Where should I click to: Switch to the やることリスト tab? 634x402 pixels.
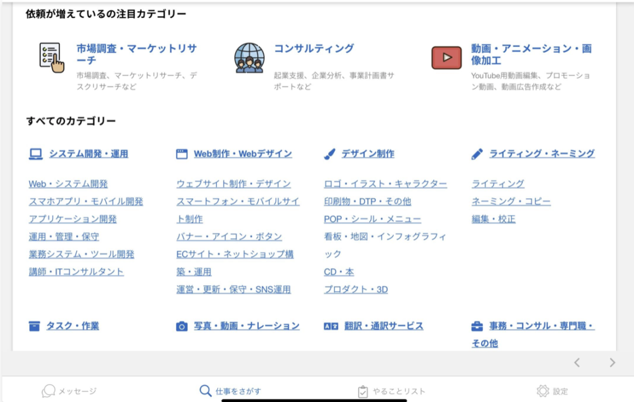392,391
